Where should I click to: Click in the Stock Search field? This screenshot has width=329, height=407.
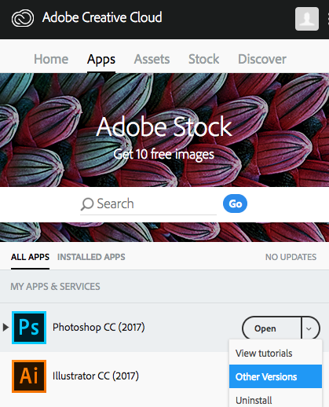pos(148,204)
